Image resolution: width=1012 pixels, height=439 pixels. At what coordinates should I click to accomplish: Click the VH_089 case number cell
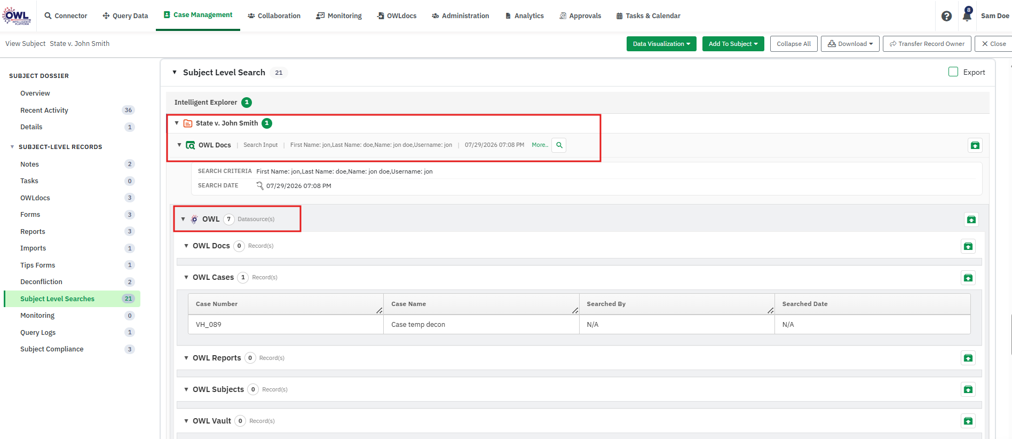tap(286, 325)
